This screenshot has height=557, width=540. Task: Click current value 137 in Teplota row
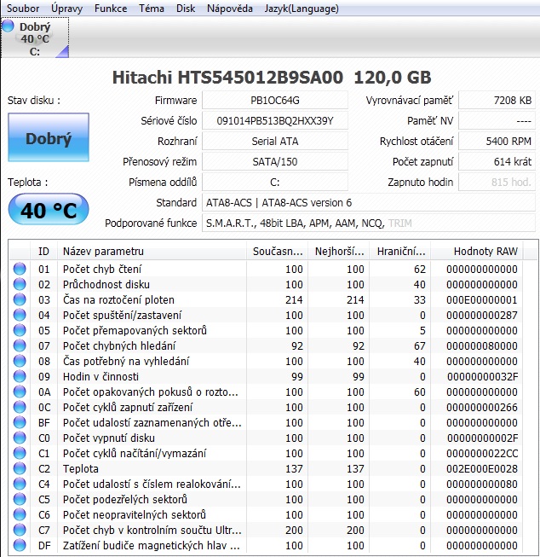pyautogui.click(x=294, y=469)
